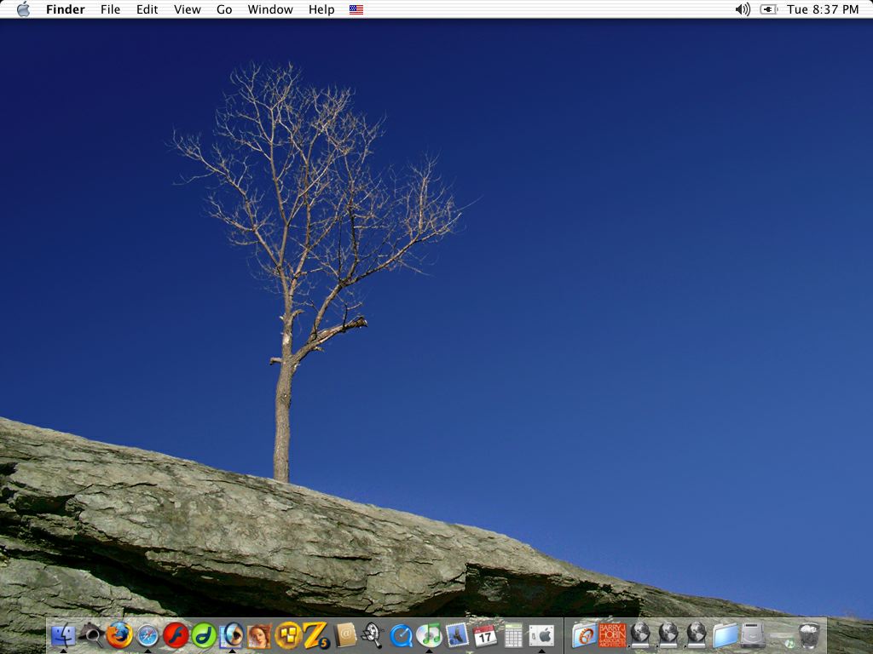Click the battery power status icon

pos(768,9)
